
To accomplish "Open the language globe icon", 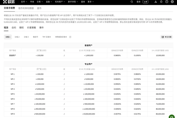I will [x=172, y=2].
